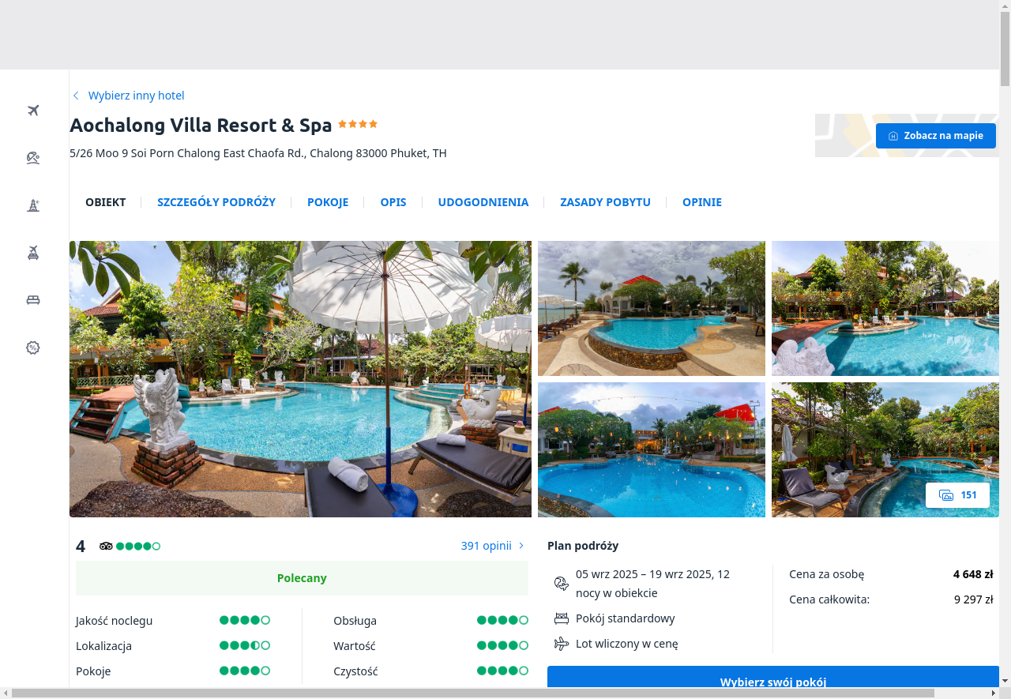Open the large main pool photo
1011x699 pixels.
[300, 379]
